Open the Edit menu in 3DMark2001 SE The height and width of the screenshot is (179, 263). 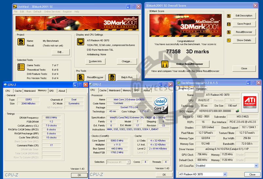pyautogui.click(x=22, y=11)
